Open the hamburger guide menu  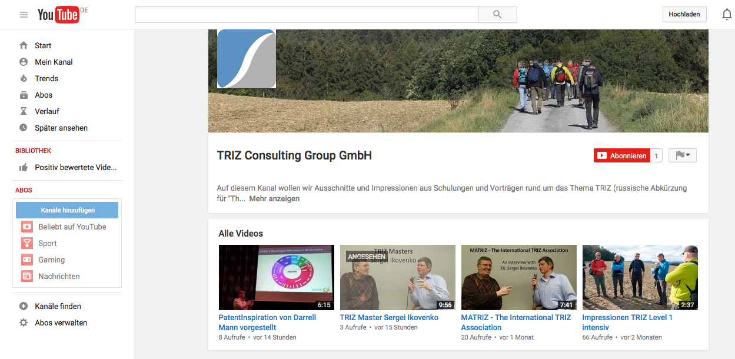[x=24, y=15]
